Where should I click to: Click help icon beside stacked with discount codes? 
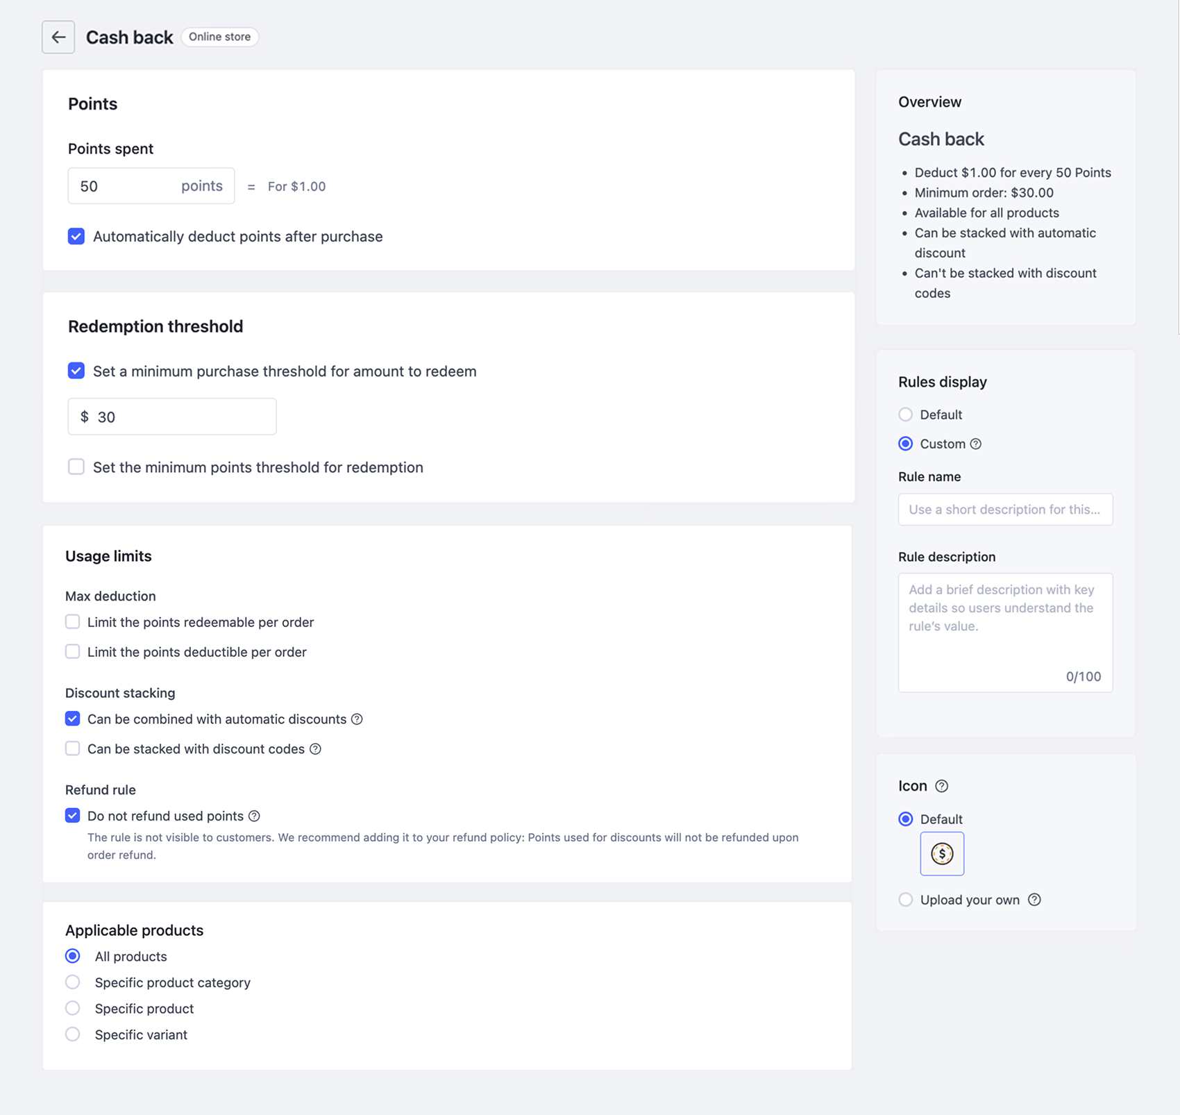pyautogui.click(x=315, y=749)
